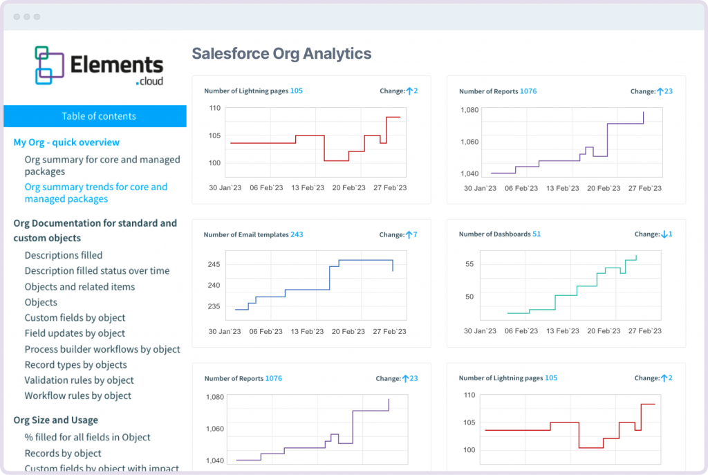Click the up arrow on Email templates change

coord(409,235)
